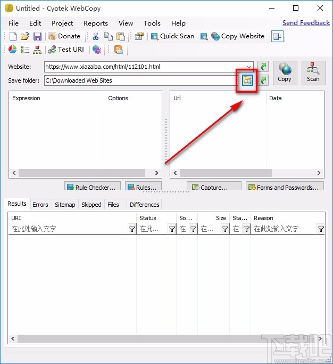Open the Sta... column filter dropdown
Screen dimensions: 333x364
coord(246,229)
